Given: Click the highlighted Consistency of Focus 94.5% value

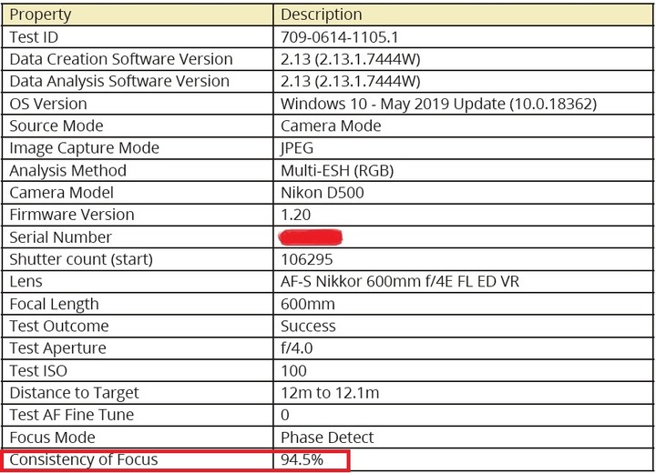Looking at the screenshot, I should pyautogui.click(x=302, y=459).
